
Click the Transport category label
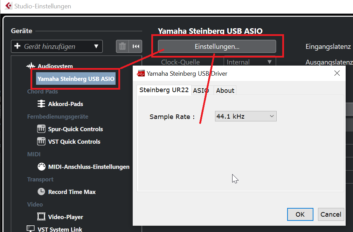coord(40,180)
